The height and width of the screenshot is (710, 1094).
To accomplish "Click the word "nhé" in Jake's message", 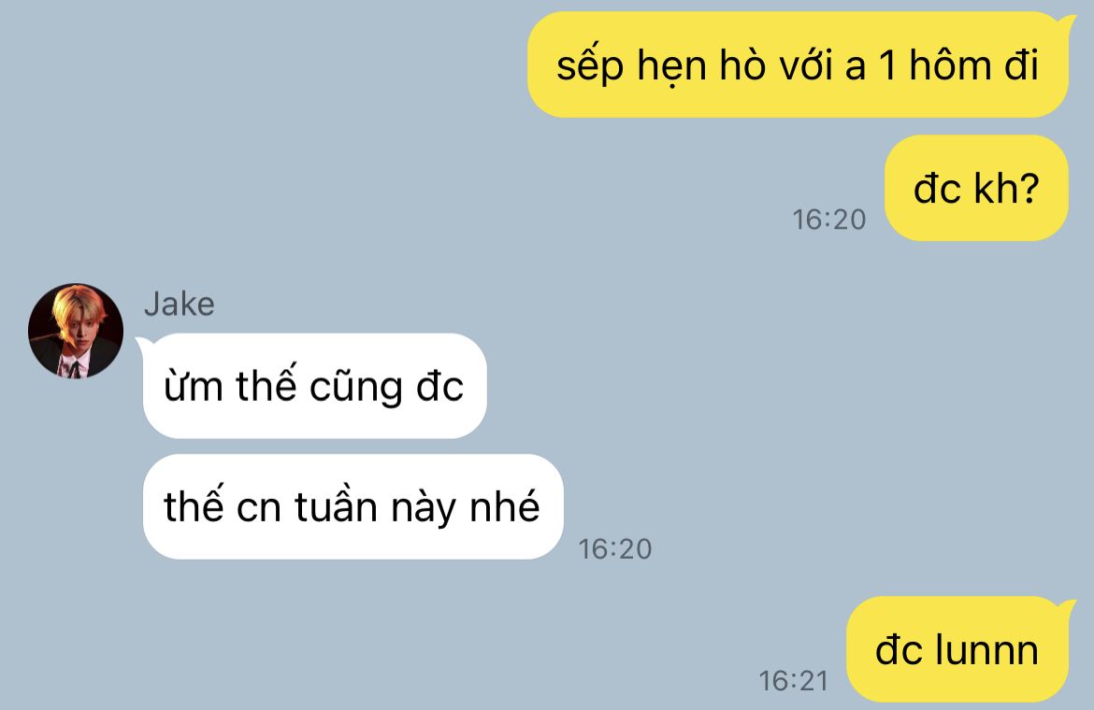I will point(504,505).
